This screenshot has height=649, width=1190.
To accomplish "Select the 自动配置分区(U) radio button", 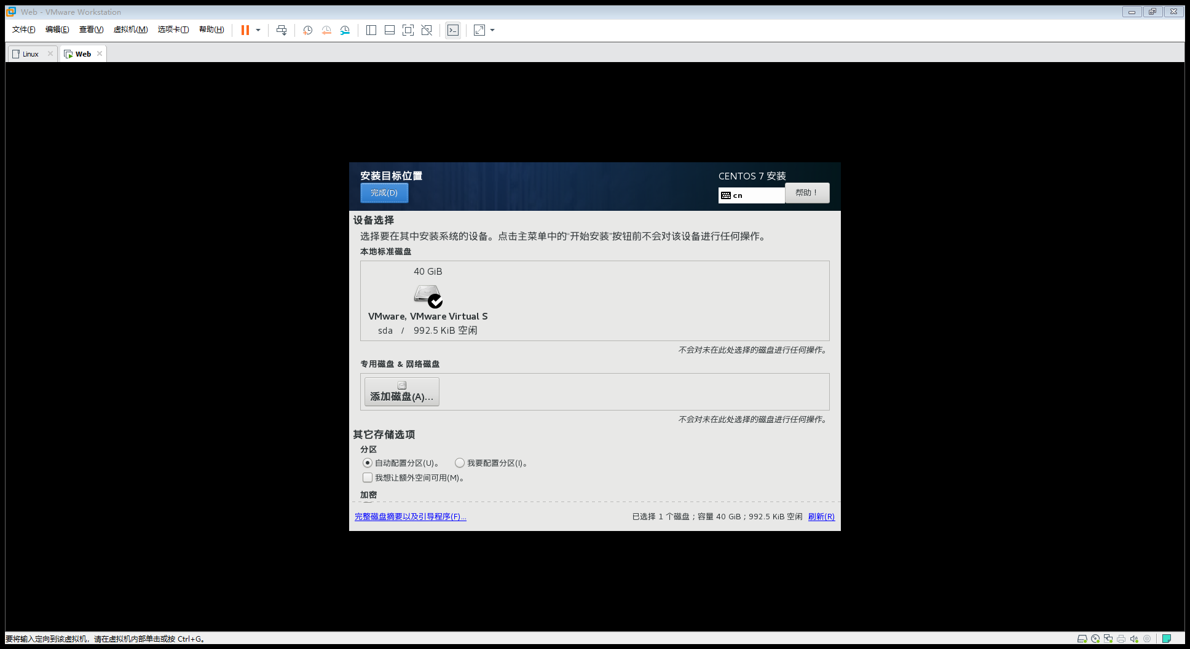I will [x=368, y=463].
